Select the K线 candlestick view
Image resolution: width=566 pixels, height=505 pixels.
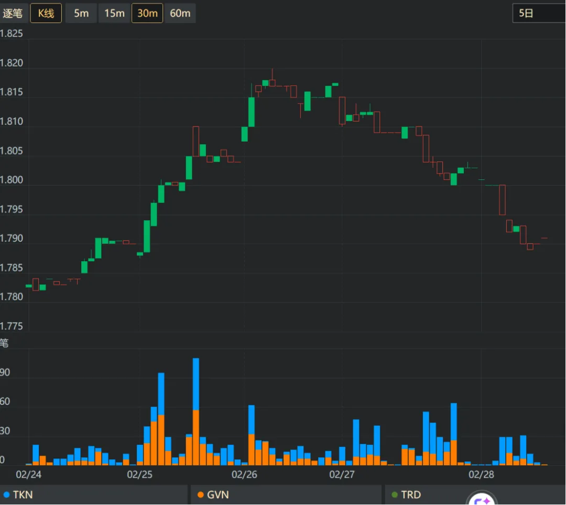click(x=46, y=13)
